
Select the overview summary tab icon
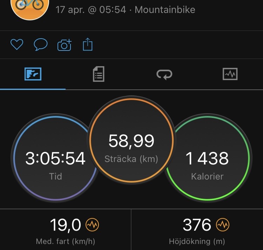(33, 74)
